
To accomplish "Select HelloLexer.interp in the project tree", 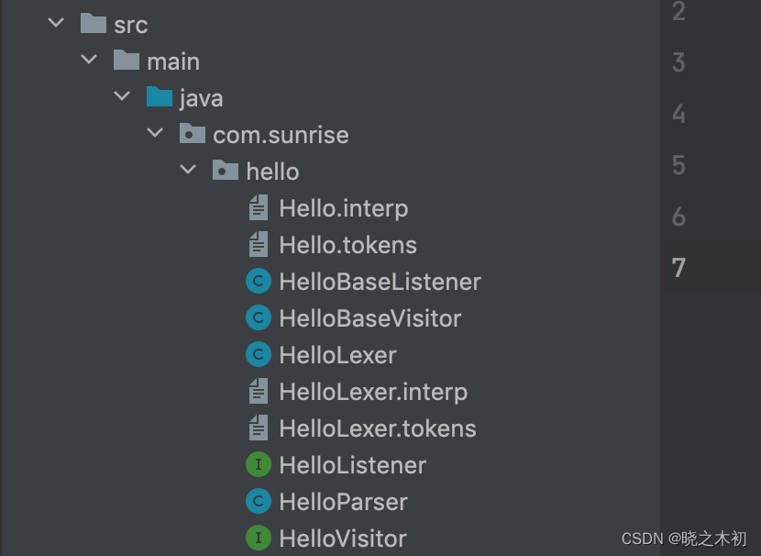I will (373, 392).
